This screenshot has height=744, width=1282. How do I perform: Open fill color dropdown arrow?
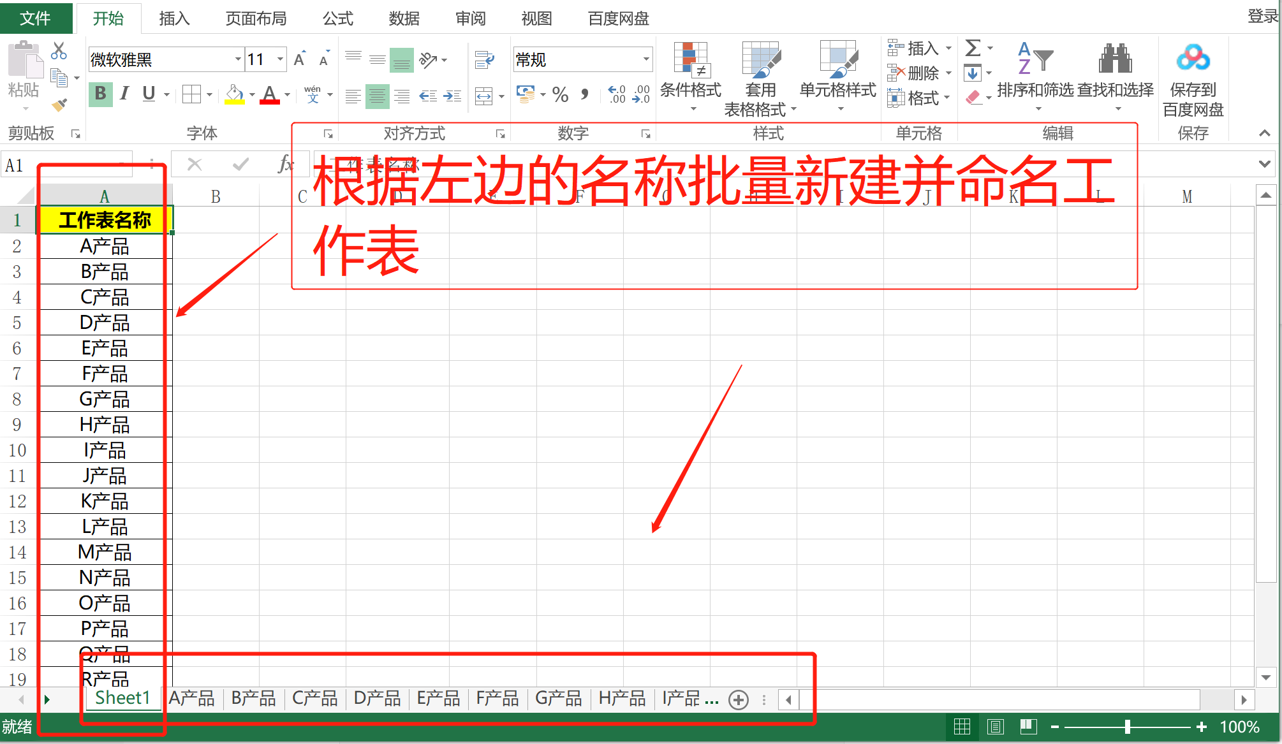click(x=252, y=94)
